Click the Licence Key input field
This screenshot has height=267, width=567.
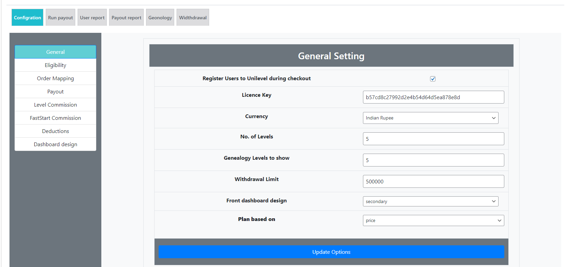coord(433,97)
